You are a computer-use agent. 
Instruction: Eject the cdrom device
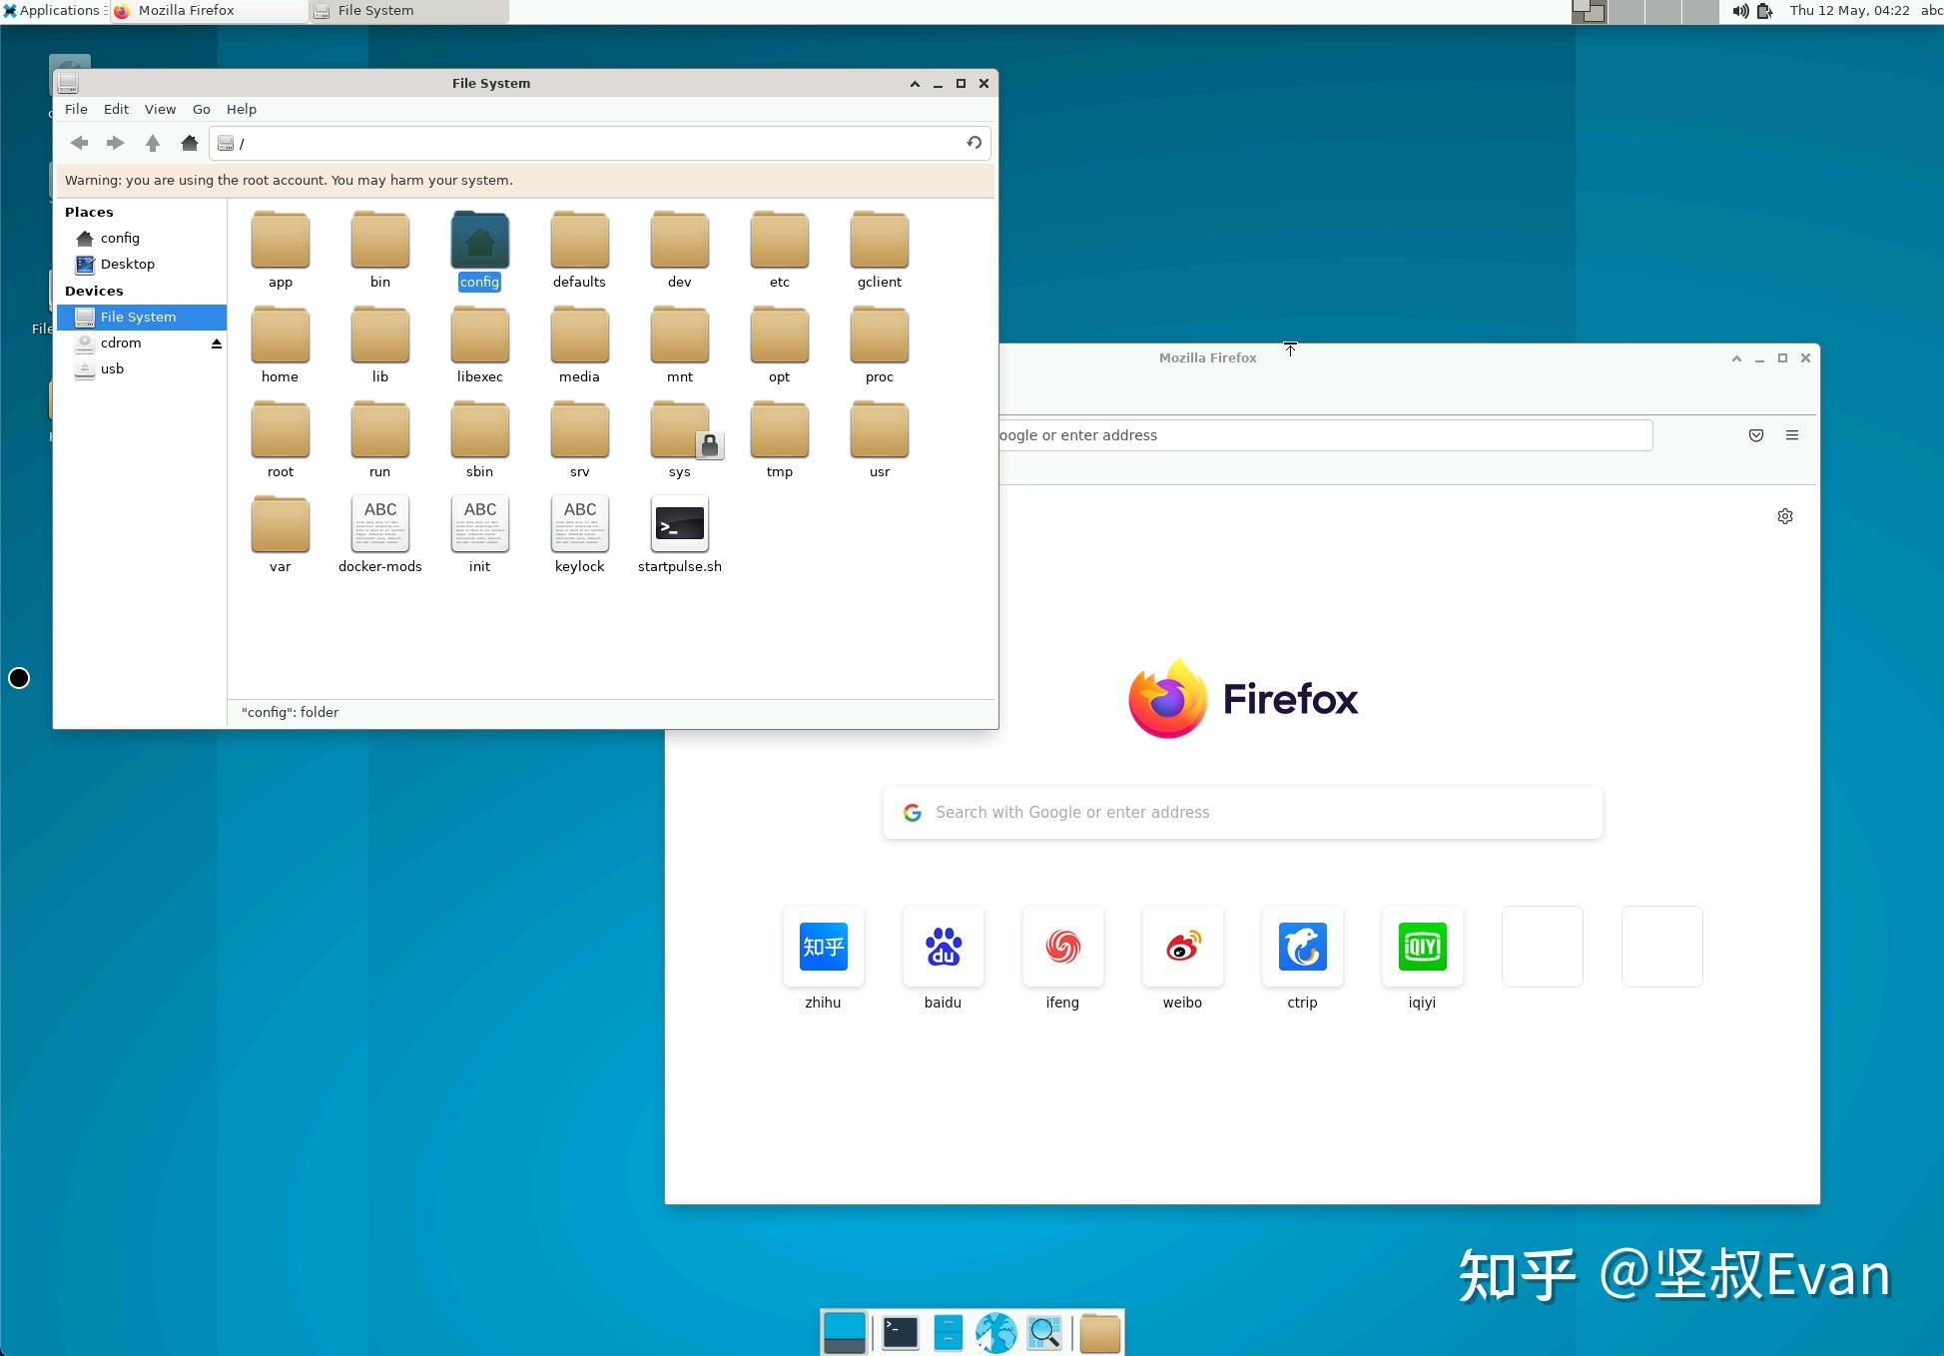coord(217,343)
